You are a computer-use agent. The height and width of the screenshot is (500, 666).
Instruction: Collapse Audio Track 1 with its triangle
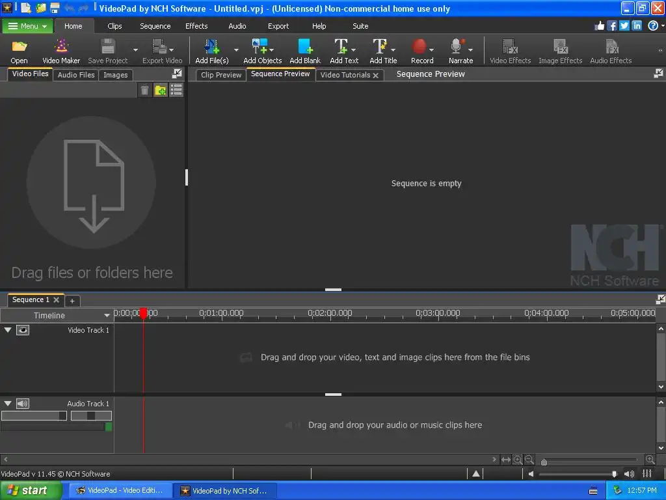pos(8,404)
